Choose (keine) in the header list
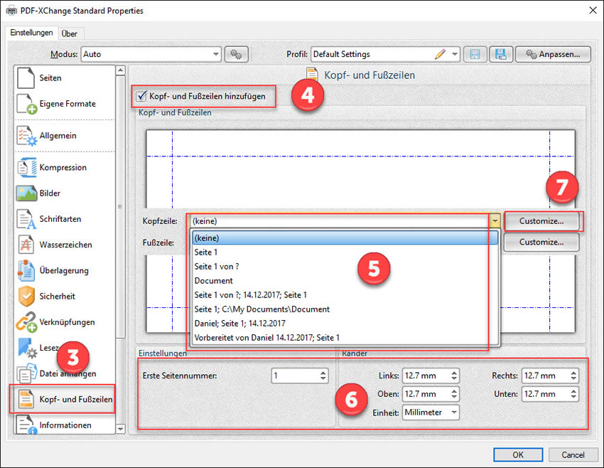 point(345,238)
